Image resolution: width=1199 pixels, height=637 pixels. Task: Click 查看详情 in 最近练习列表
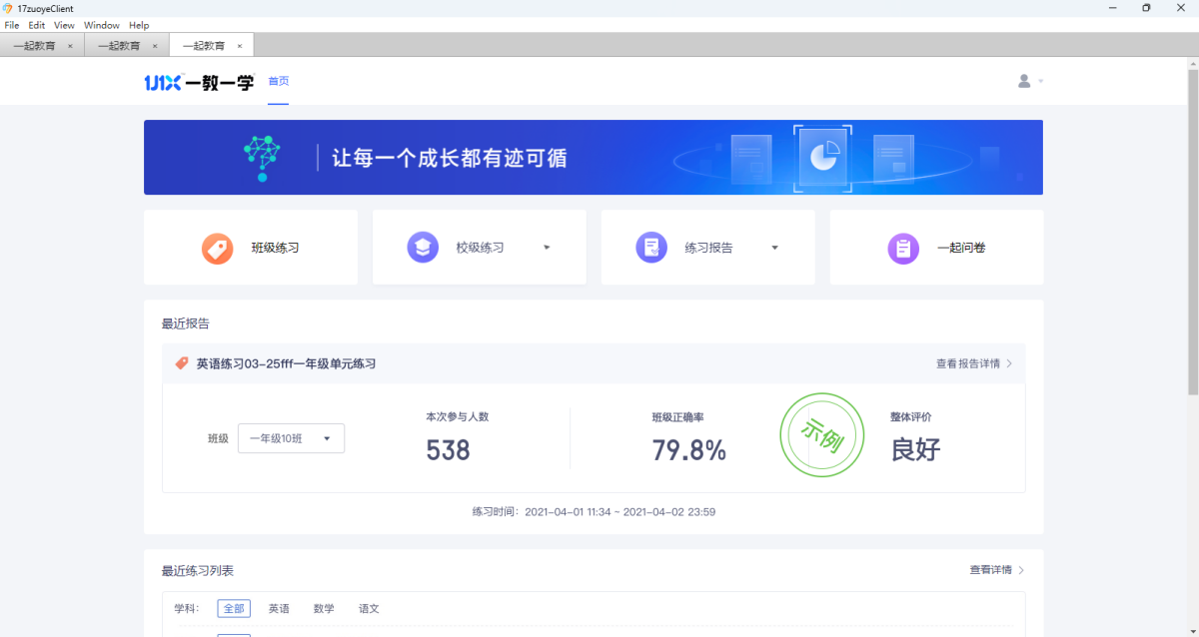(996, 570)
